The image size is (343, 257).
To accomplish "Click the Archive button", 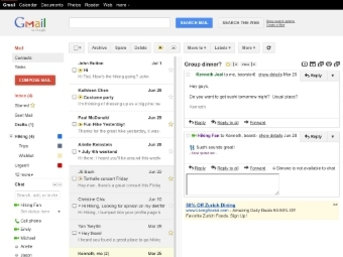I will click(99, 48).
